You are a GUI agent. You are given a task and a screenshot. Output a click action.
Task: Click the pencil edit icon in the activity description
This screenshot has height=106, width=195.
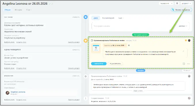tap(183, 51)
